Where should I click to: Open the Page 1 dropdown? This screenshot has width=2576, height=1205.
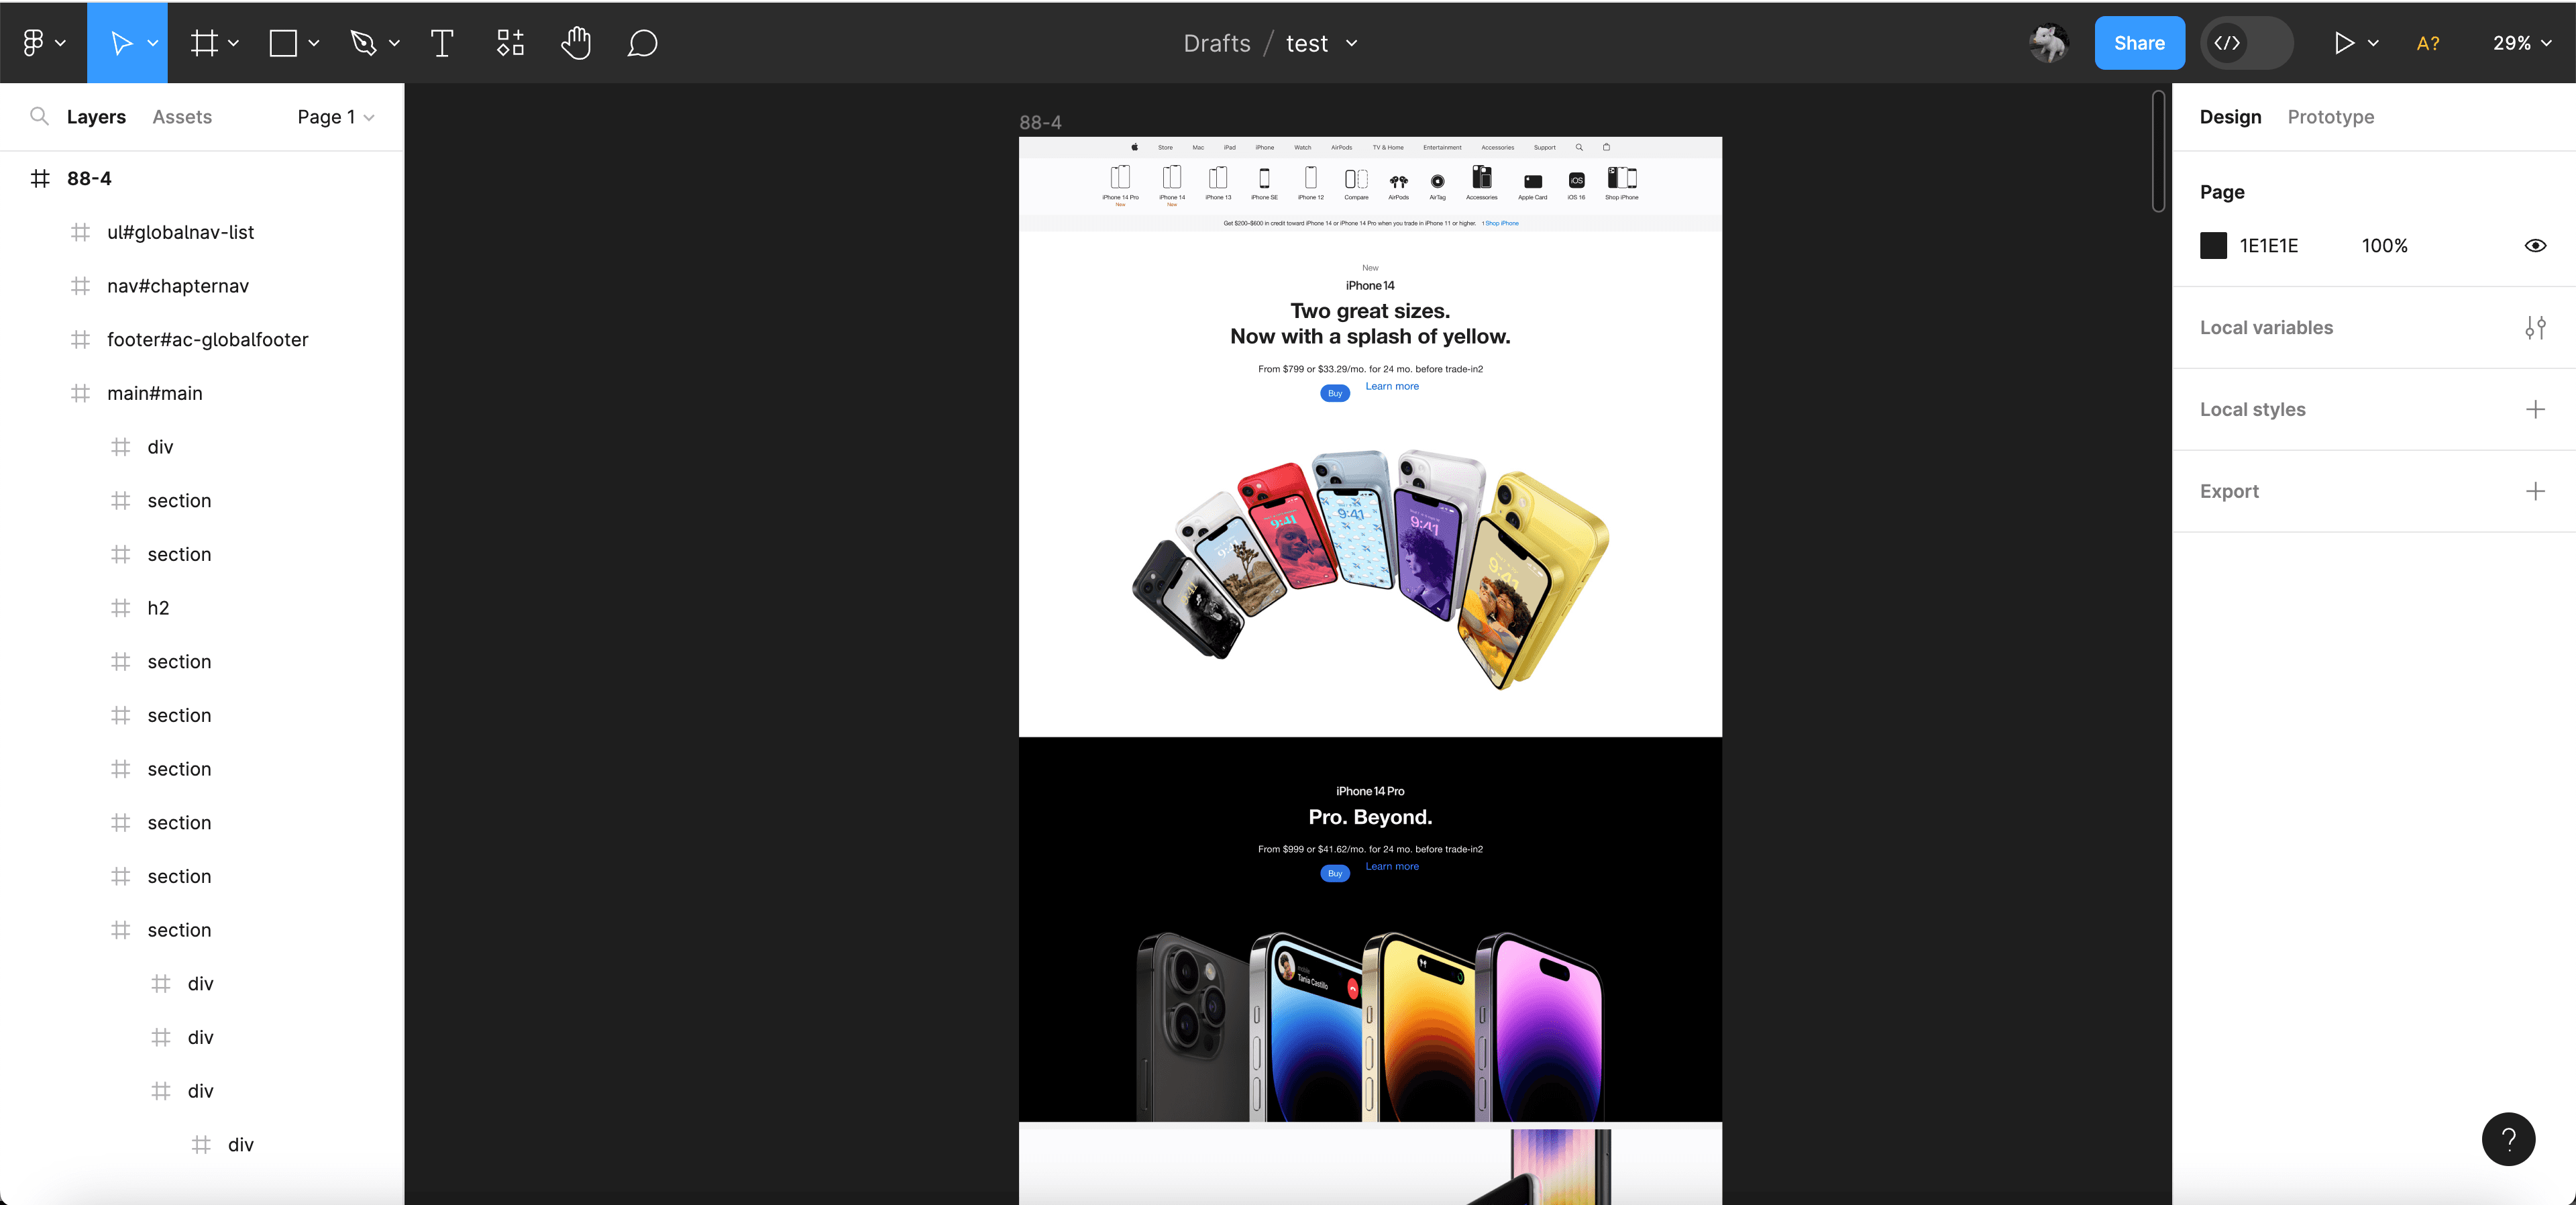(x=336, y=117)
